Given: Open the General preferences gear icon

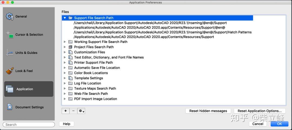Looking at the screenshot, I should [9, 16].
